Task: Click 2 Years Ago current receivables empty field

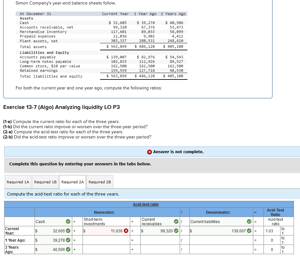Action: 160,249
